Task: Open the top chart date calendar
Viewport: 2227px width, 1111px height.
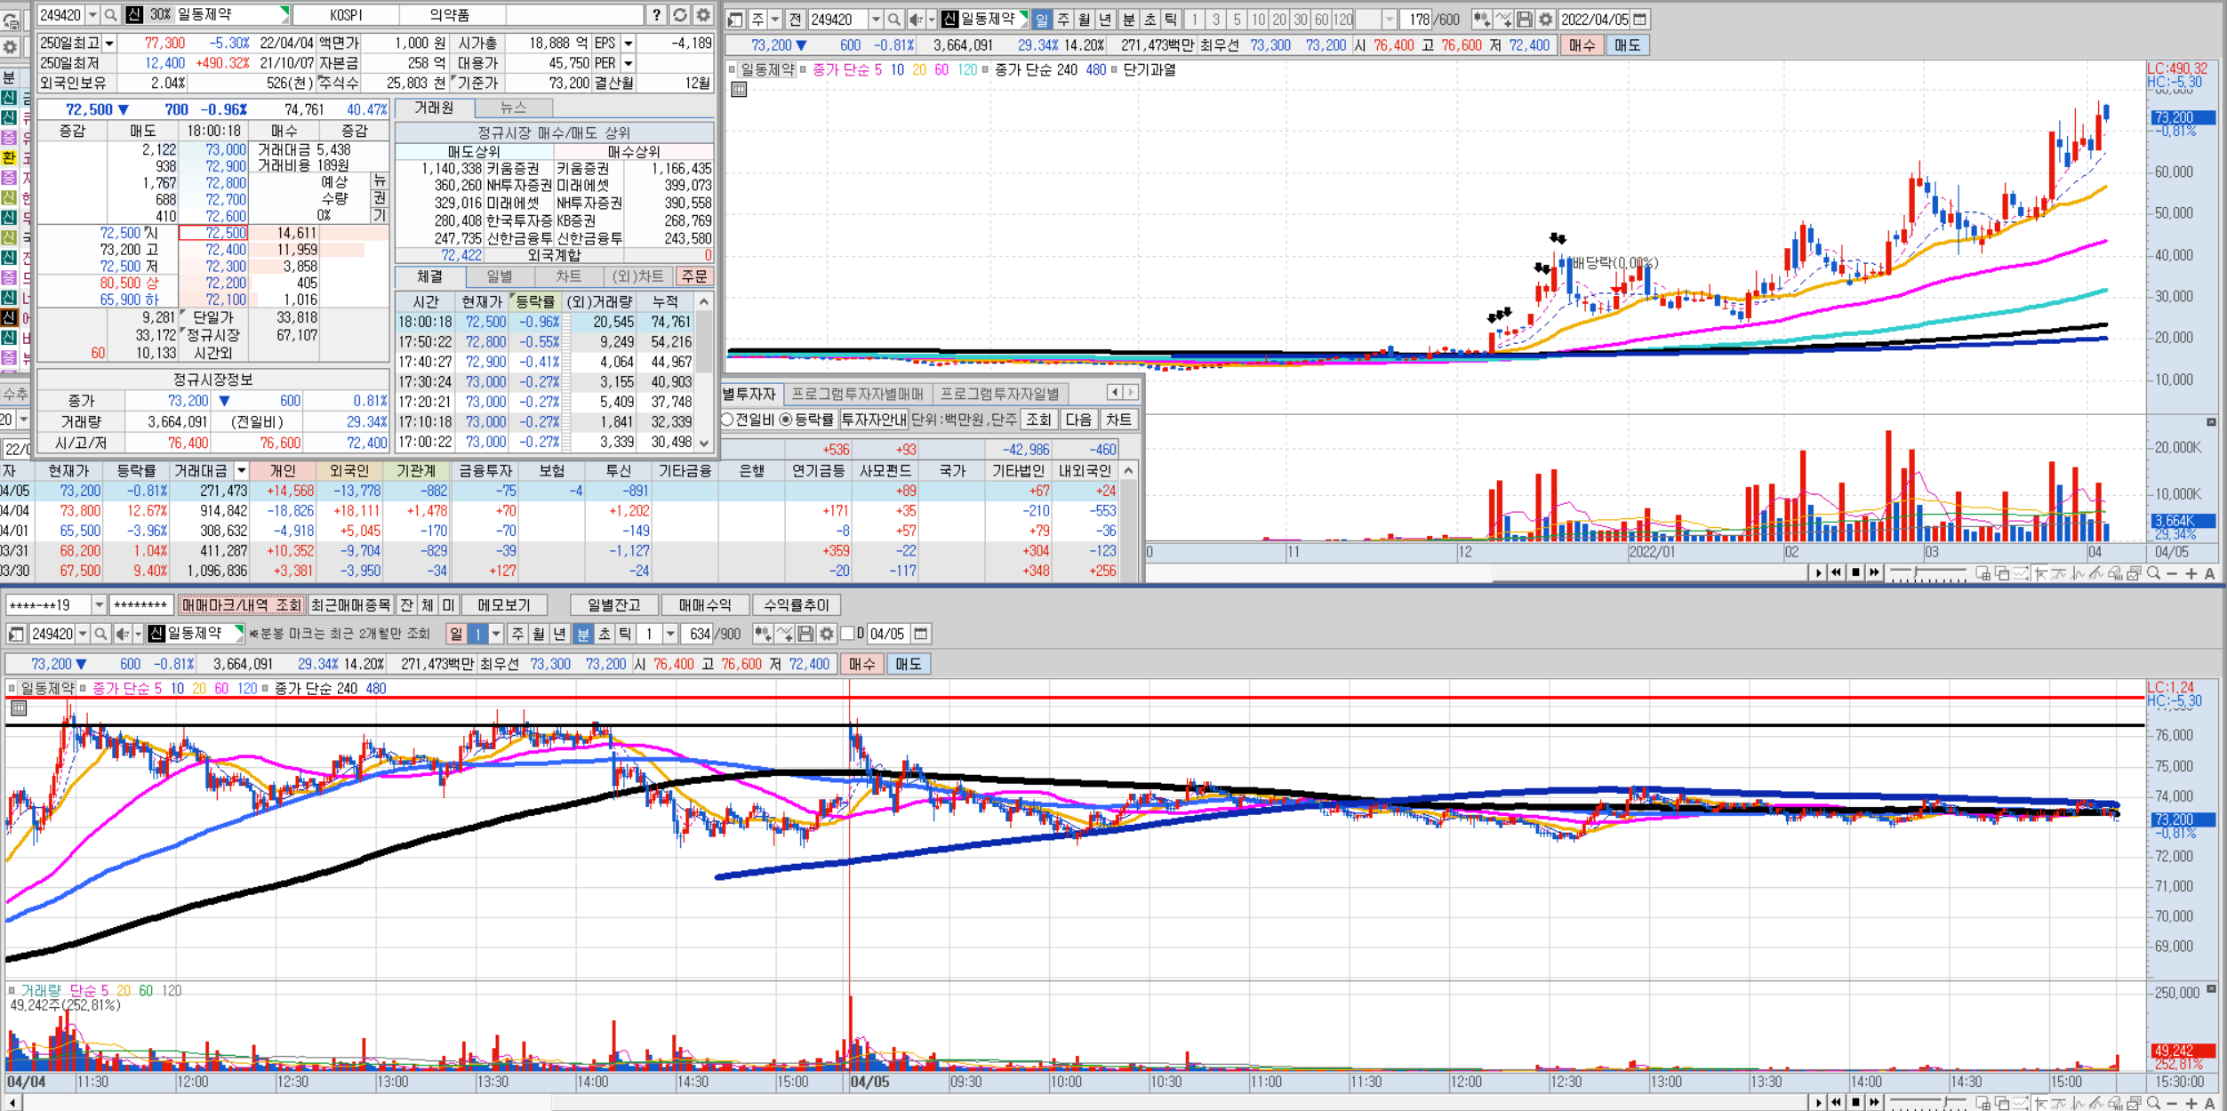Action: pyautogui.click(x=1640, y=20)
